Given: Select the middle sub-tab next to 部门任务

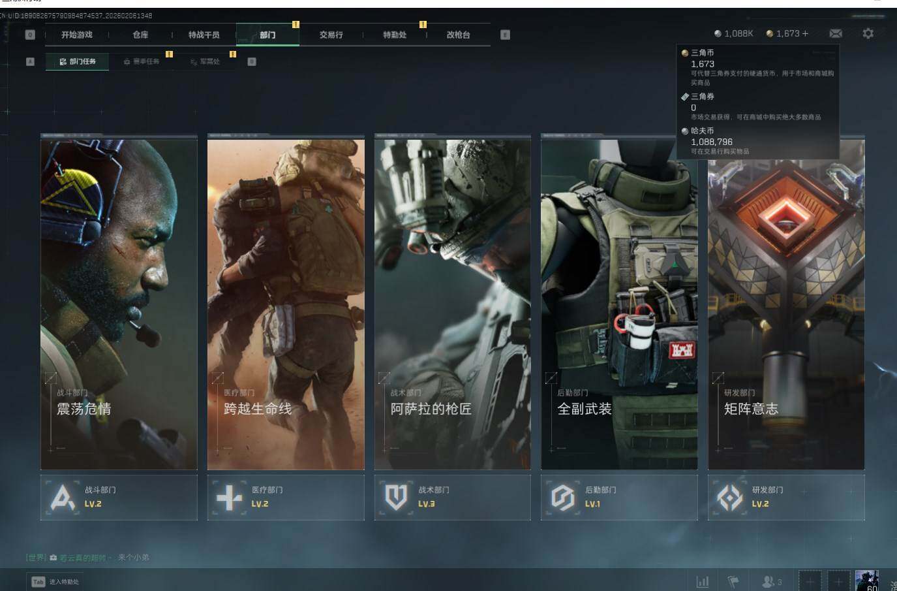Looking at the screenshot, I should click(141, 61).
